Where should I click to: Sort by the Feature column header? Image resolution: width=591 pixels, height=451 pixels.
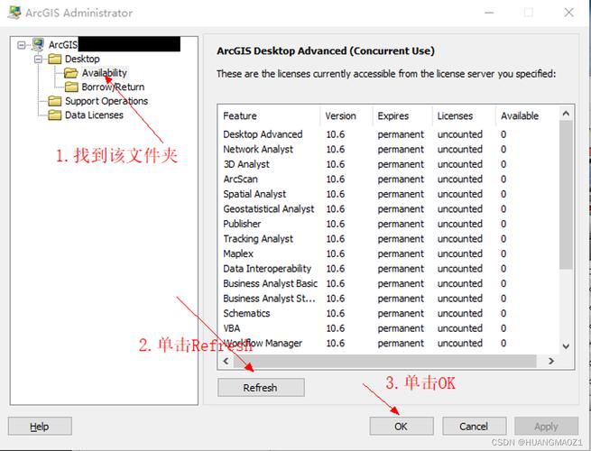point(269,115)
